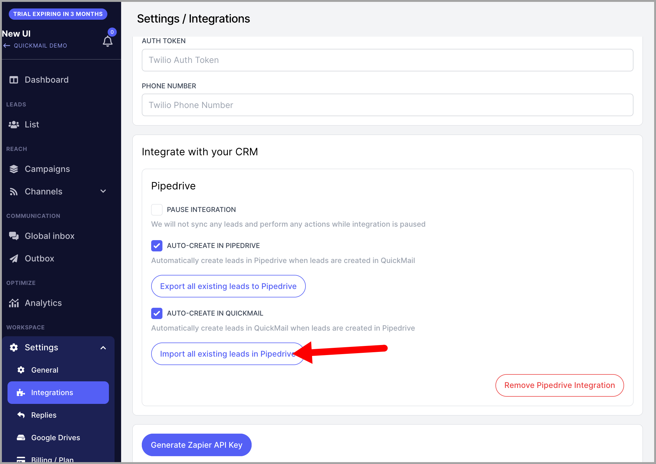Viewport: 656px width, 464px height.
Task: Open leads List people icon
Action: point(14,125)
